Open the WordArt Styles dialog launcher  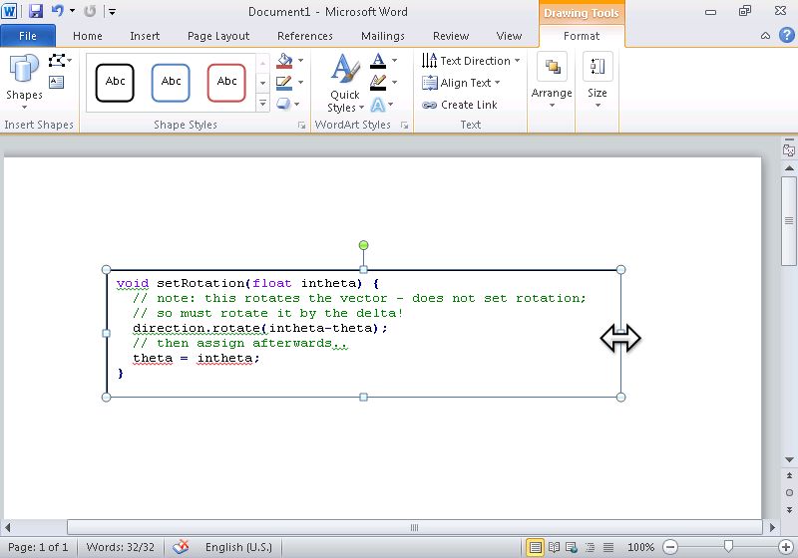click(x=405, y=125)
